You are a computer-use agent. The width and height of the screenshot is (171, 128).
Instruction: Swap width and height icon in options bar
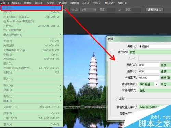coord(120,10)
